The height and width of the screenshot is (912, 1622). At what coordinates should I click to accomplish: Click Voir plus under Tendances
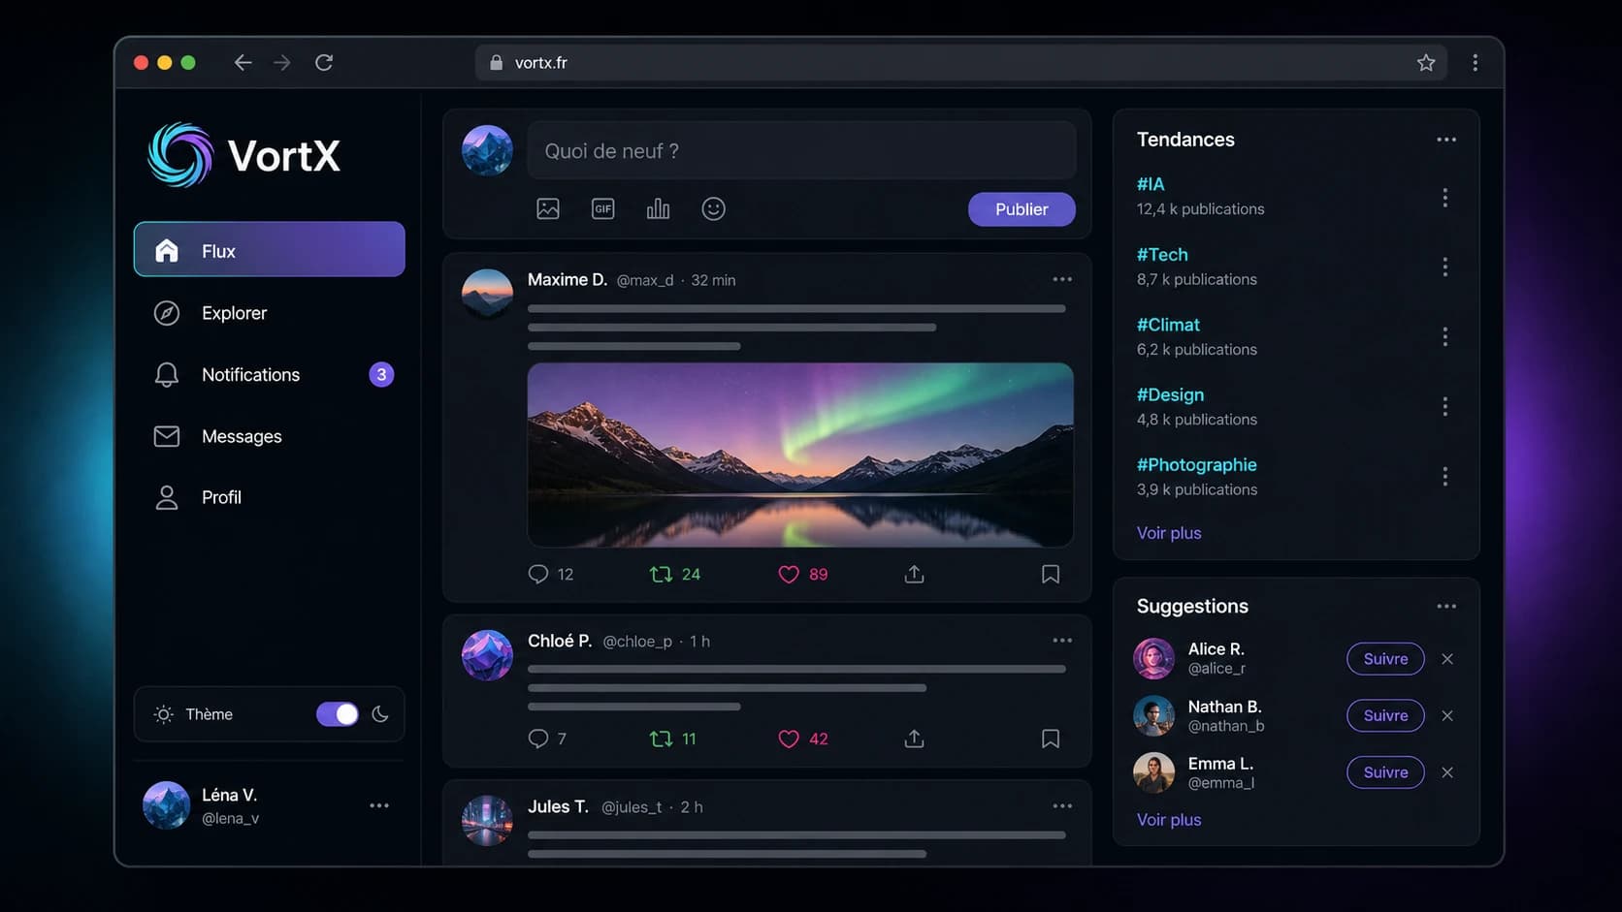tap(1169, 533)
